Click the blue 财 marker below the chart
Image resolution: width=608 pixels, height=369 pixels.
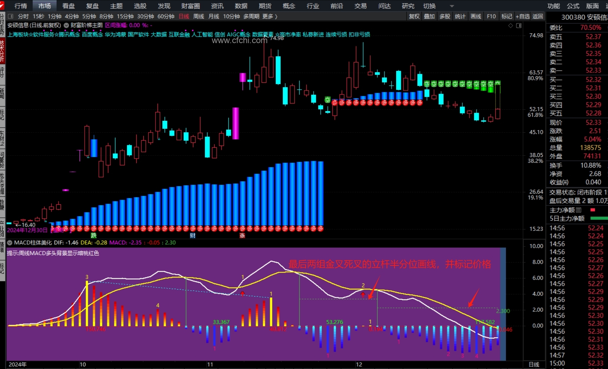(193, 235)
